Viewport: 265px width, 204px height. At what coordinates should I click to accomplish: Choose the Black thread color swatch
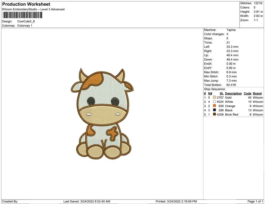pos(214,110)
